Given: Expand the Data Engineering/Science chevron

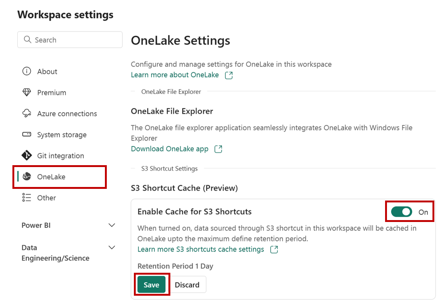Looking at the screenshot, I should [x=112, y=247].
